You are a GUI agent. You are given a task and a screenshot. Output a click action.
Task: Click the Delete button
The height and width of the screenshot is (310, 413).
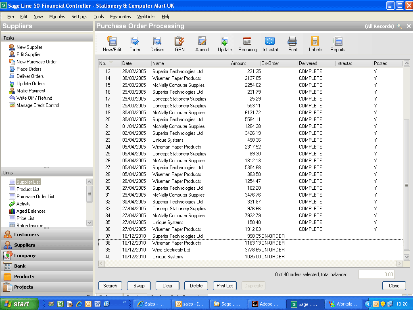(196, 286)
